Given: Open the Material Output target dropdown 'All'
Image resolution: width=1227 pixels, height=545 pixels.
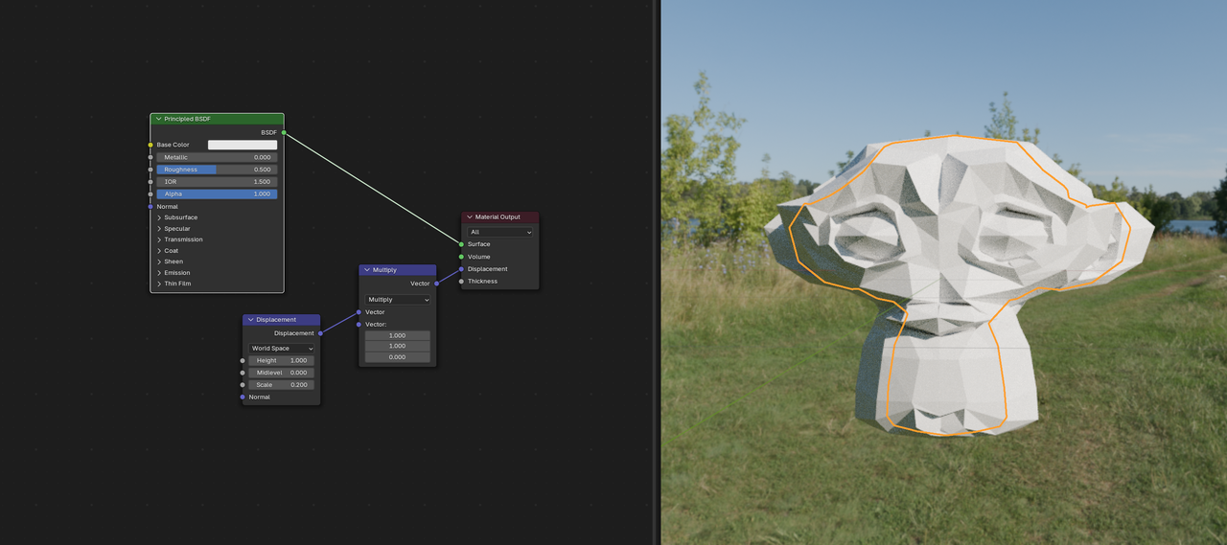Looking at the screenshot, I should (500, 232).
